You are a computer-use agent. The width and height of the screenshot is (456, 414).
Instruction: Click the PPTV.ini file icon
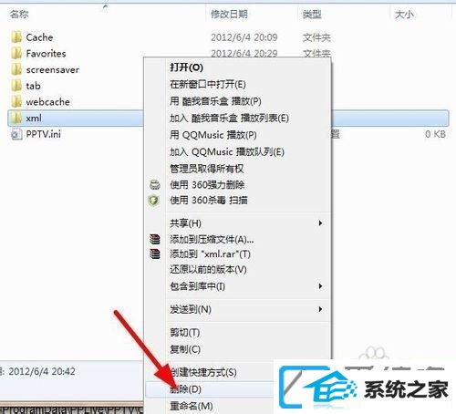16,134
